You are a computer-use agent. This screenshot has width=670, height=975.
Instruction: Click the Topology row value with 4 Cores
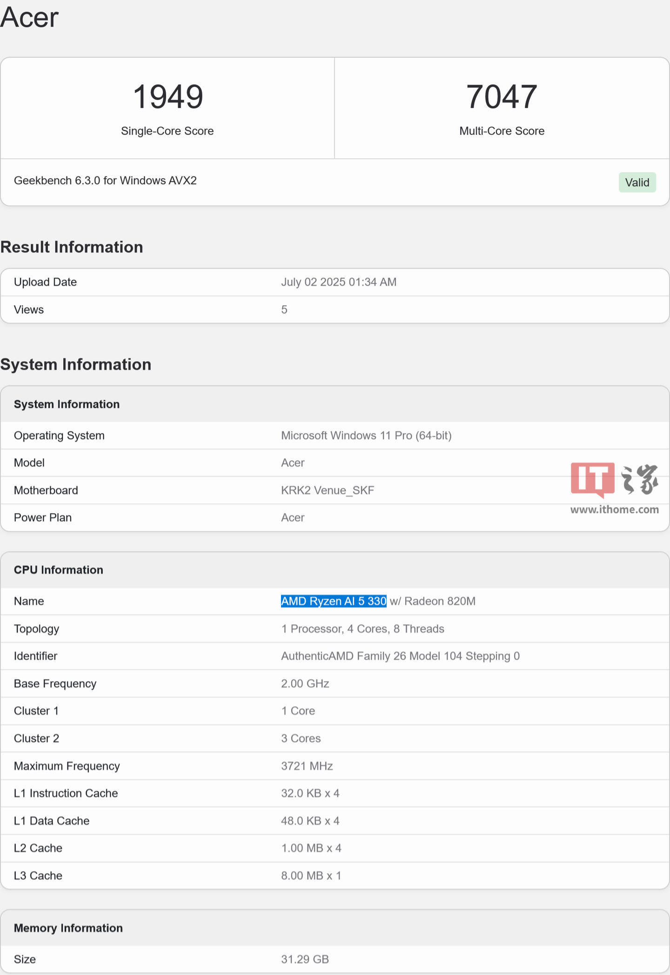tap(362, 629)
